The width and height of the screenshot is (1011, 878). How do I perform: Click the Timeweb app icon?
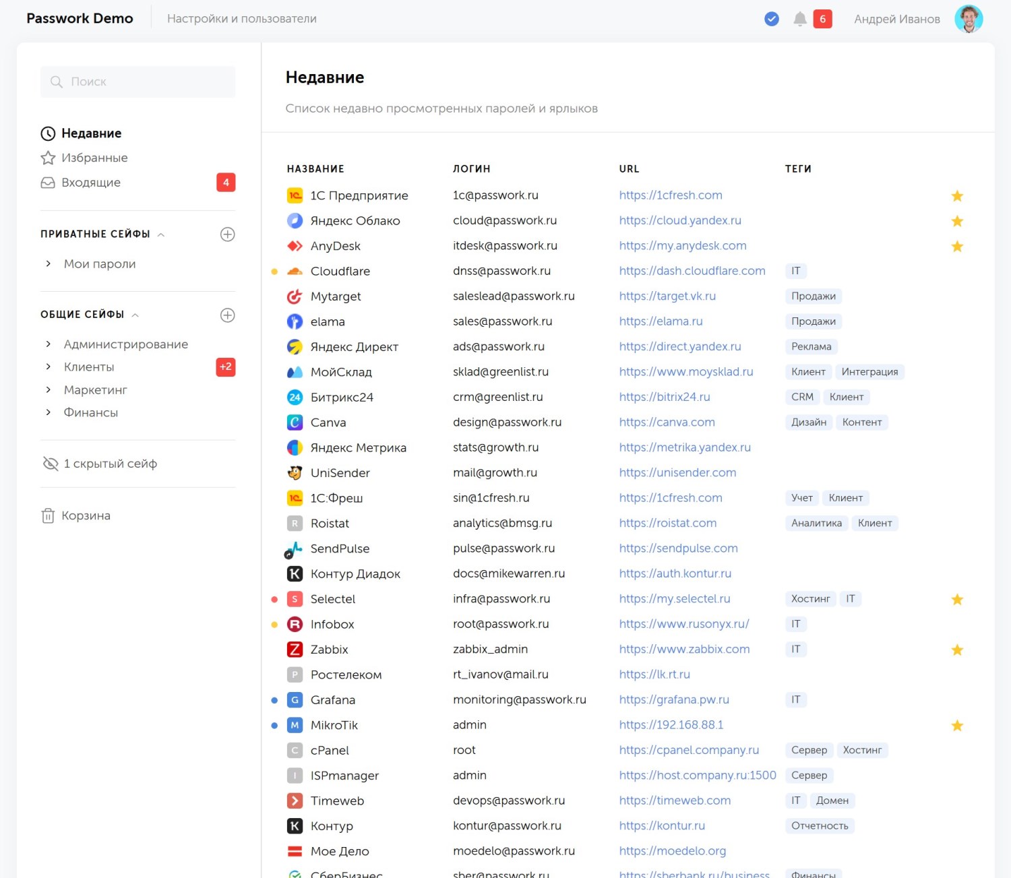(295, 801)
